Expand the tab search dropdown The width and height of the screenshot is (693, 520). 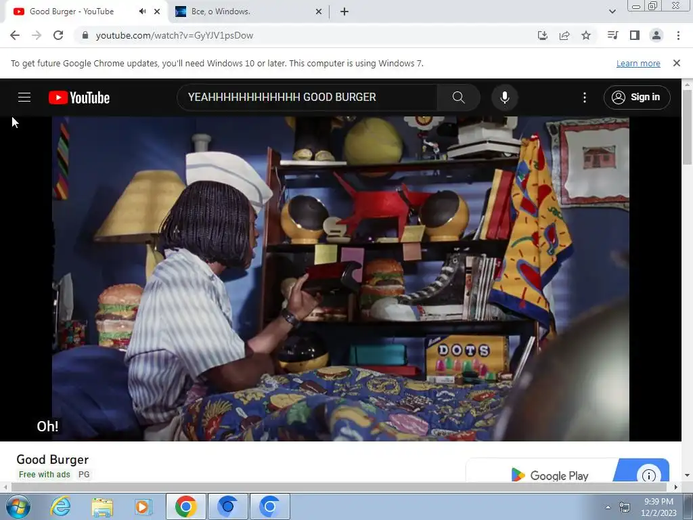[x=612, y=12]
